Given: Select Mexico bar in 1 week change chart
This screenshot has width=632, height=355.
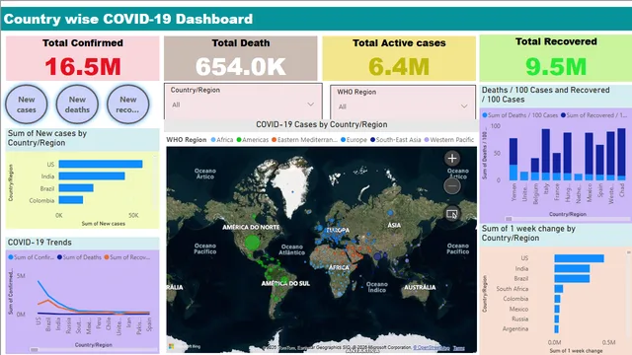Looking at the screenshot, I should coord(557,309).
